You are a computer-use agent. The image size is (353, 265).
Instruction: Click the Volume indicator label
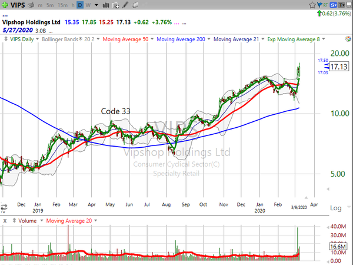click(x=27, y=221)
